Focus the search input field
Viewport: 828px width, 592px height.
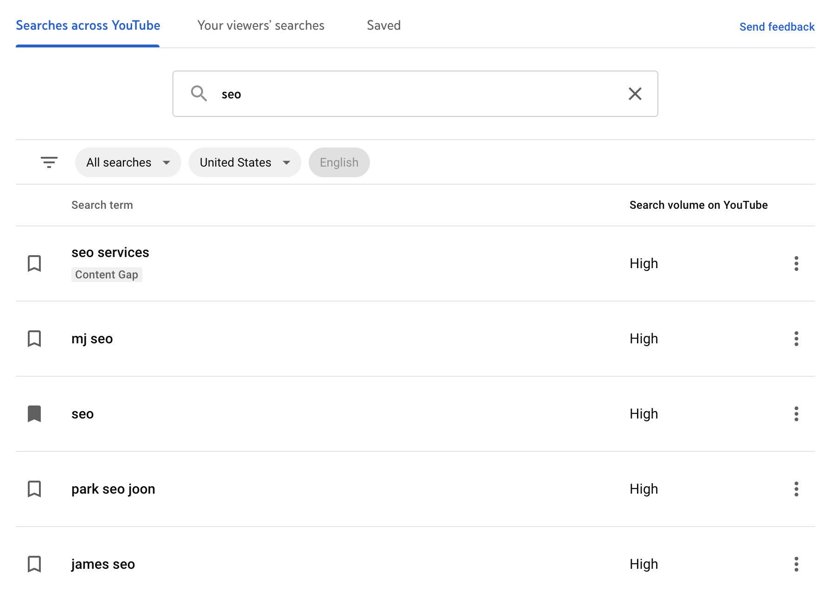(415, 94)
